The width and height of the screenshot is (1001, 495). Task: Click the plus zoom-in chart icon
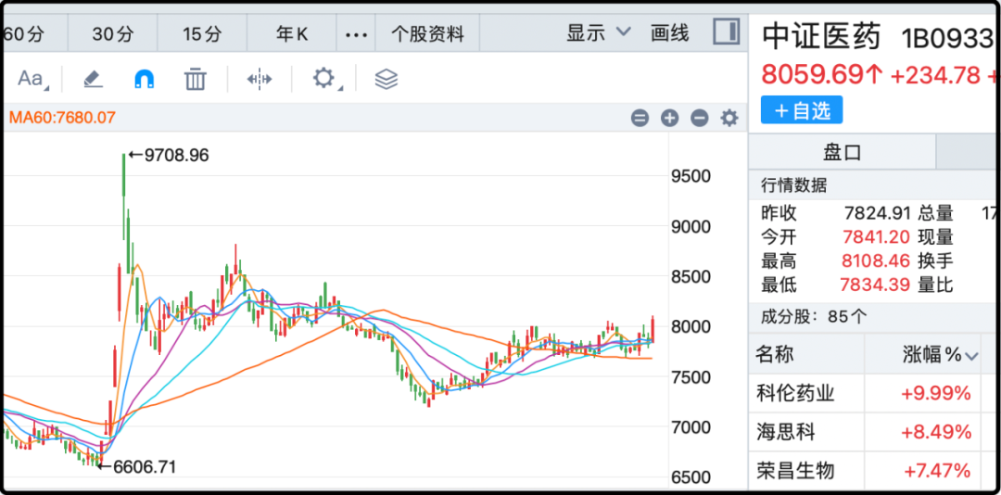pos(670,118)
